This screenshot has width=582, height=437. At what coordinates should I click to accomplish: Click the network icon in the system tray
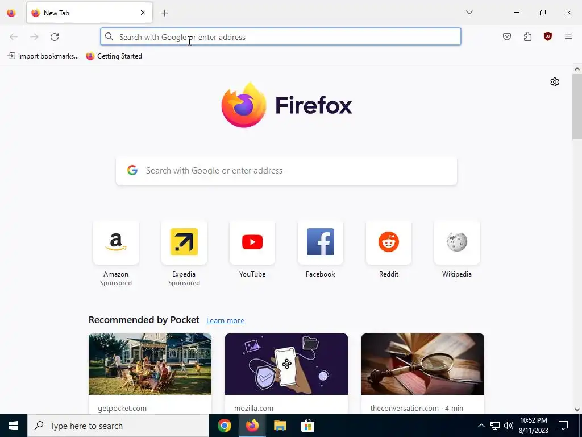coord(495,426)
